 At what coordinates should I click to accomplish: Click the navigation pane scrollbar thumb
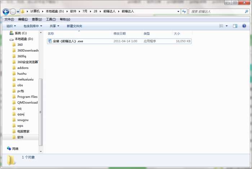[x=40, y=112]
